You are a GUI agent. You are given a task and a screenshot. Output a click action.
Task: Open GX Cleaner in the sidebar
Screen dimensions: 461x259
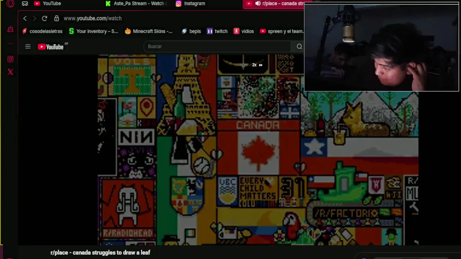click(10, 29)
